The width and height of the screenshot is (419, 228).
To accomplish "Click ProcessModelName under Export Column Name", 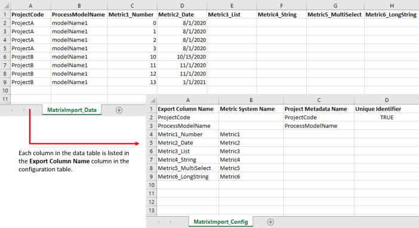I will (x=187, y=126).
